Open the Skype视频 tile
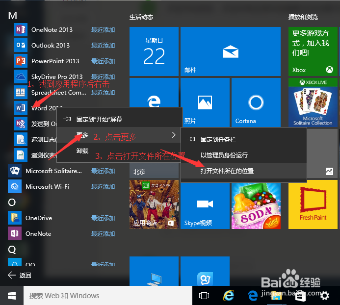The width and height of the screenshot is (340, 305). click(205, 206)
